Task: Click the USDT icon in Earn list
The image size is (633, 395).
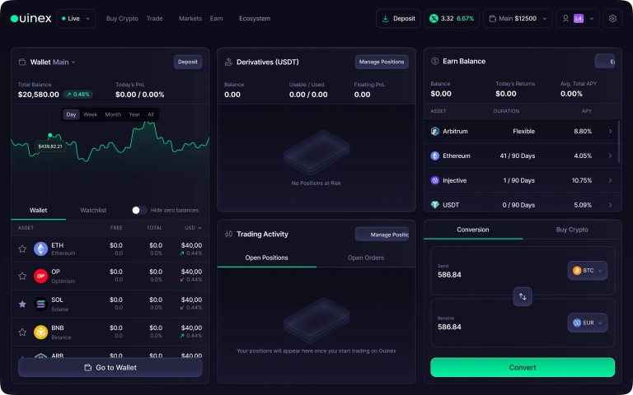Action: [x=435, y=205]
